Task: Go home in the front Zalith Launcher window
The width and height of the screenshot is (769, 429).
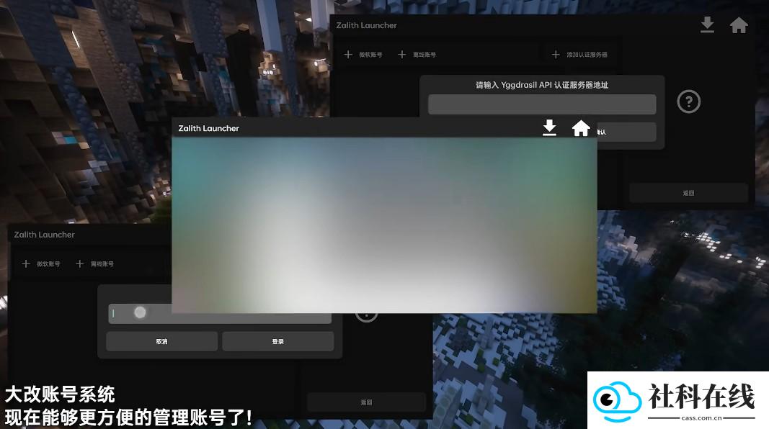Action: click(x=581, y=128)
